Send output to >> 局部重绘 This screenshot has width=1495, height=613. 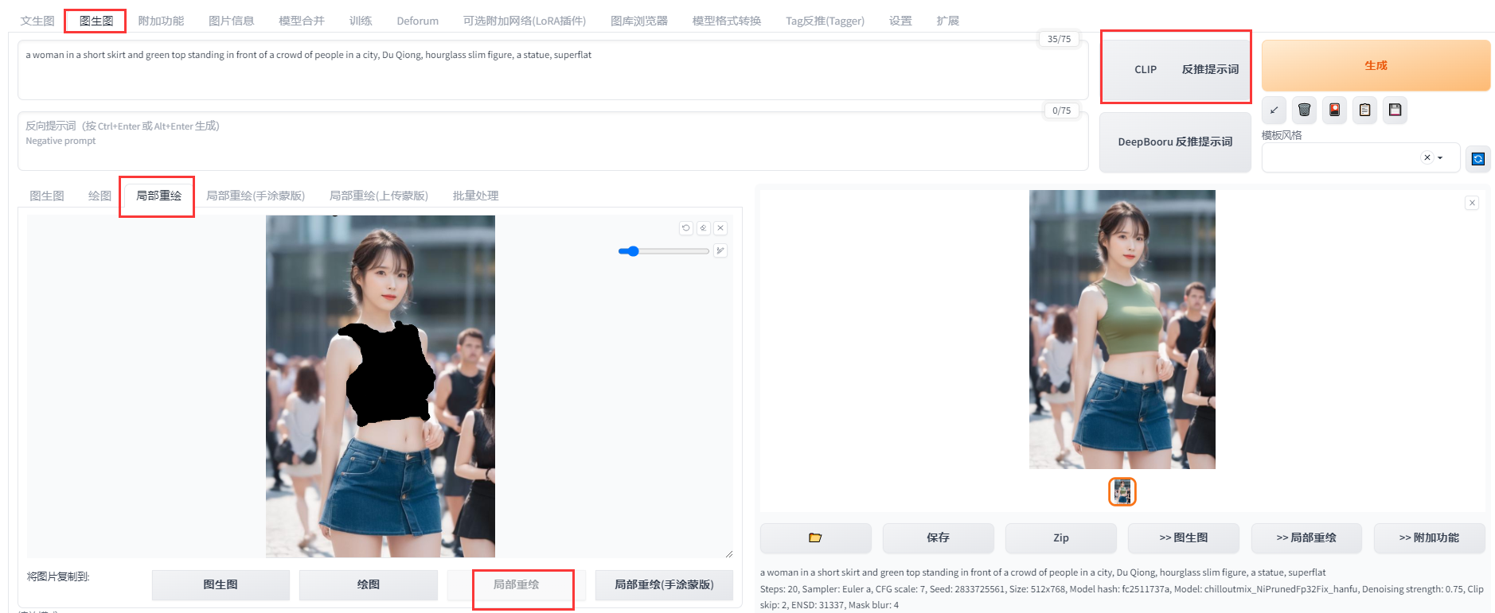coord(1306,538)
